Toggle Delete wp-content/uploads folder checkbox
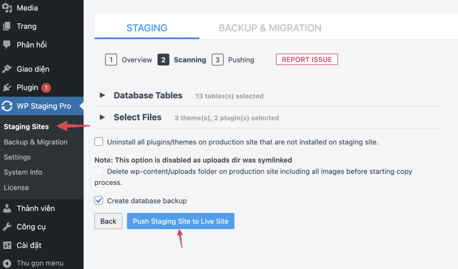The height and width of the screenshot is (269, 458). click(x=99, y=171)
